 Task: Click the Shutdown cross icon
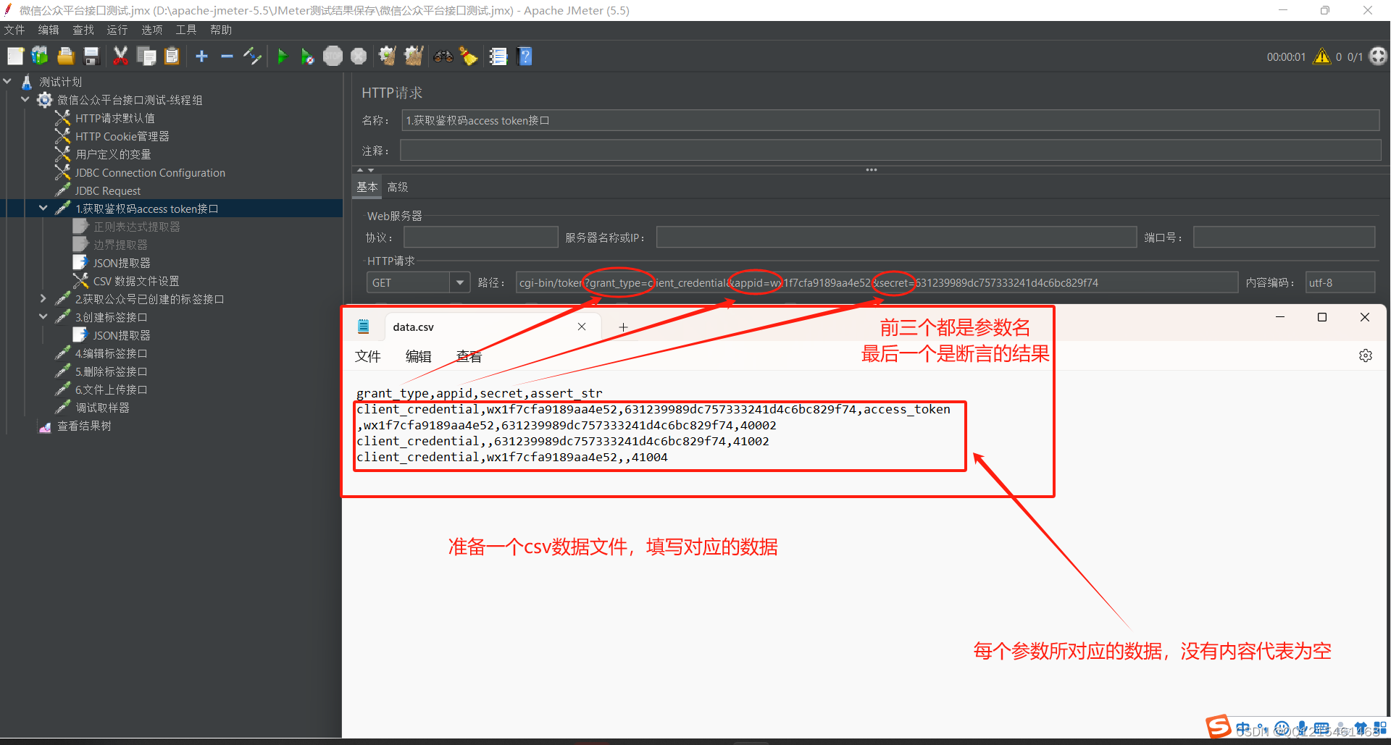coord(359,56)
